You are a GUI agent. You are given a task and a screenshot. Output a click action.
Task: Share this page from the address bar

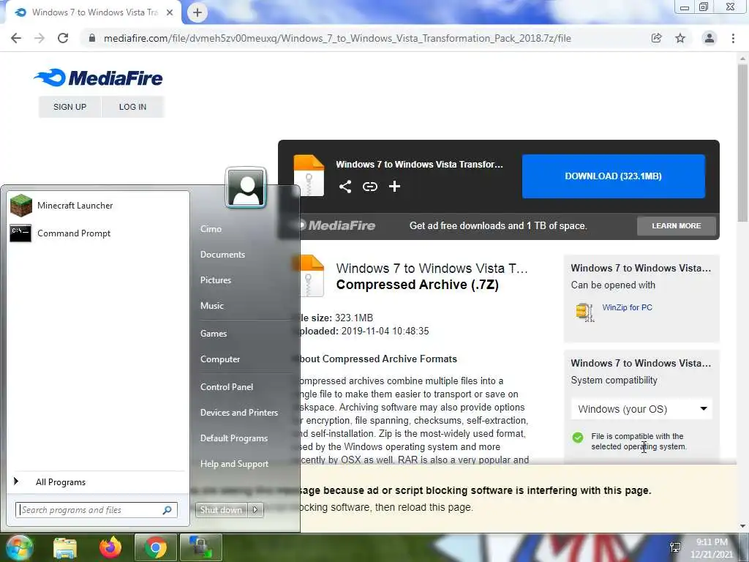pos(656,38)
